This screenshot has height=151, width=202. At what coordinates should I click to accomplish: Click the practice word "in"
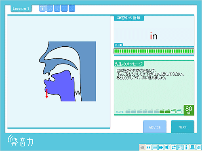(154, 36)
